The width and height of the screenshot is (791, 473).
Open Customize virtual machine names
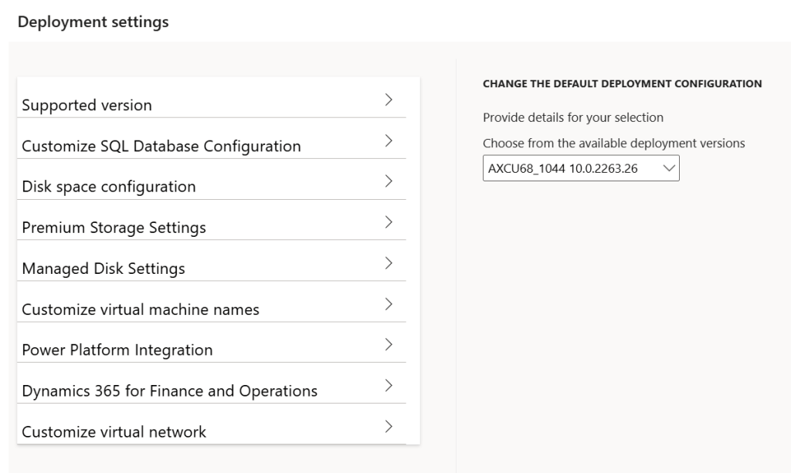[141, 310]
